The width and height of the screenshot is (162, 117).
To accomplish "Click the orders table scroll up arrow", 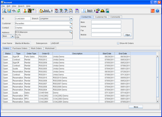I will click(x=157, y=56).
